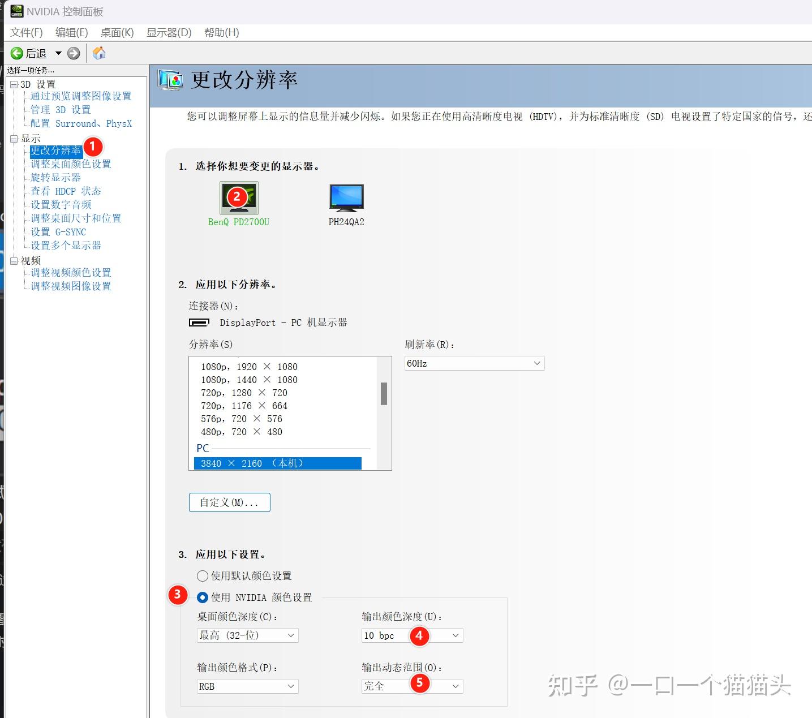This screenshot has width=812, height=718.
Task: Open the 刷新率 60Hz dropdown
Action: (x=475, y=363)
